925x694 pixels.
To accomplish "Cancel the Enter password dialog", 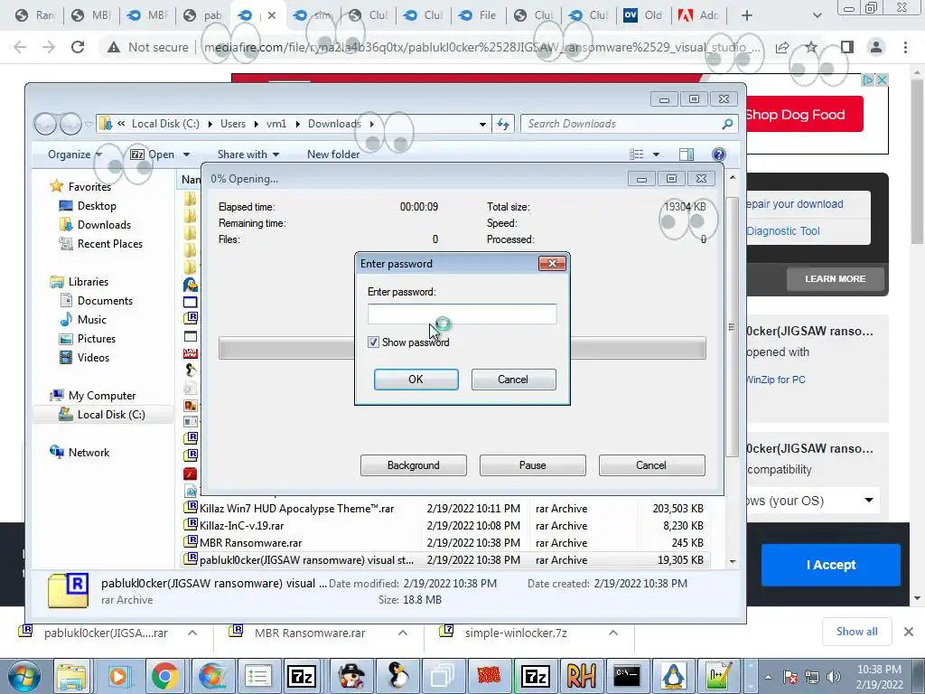I will click(513, 380).
